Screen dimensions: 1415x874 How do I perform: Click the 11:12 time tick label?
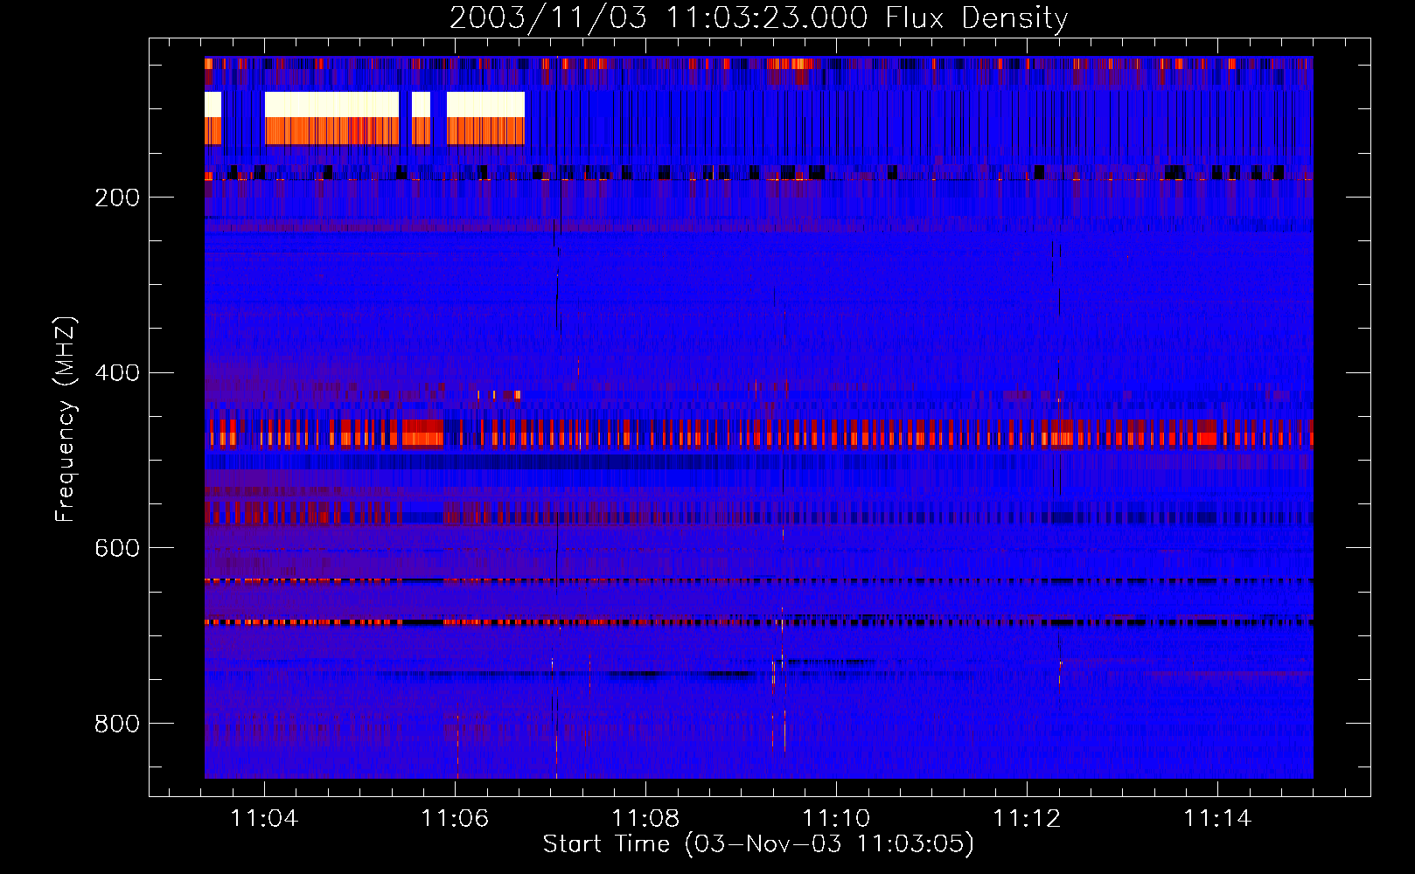[x=1027, y=818]
